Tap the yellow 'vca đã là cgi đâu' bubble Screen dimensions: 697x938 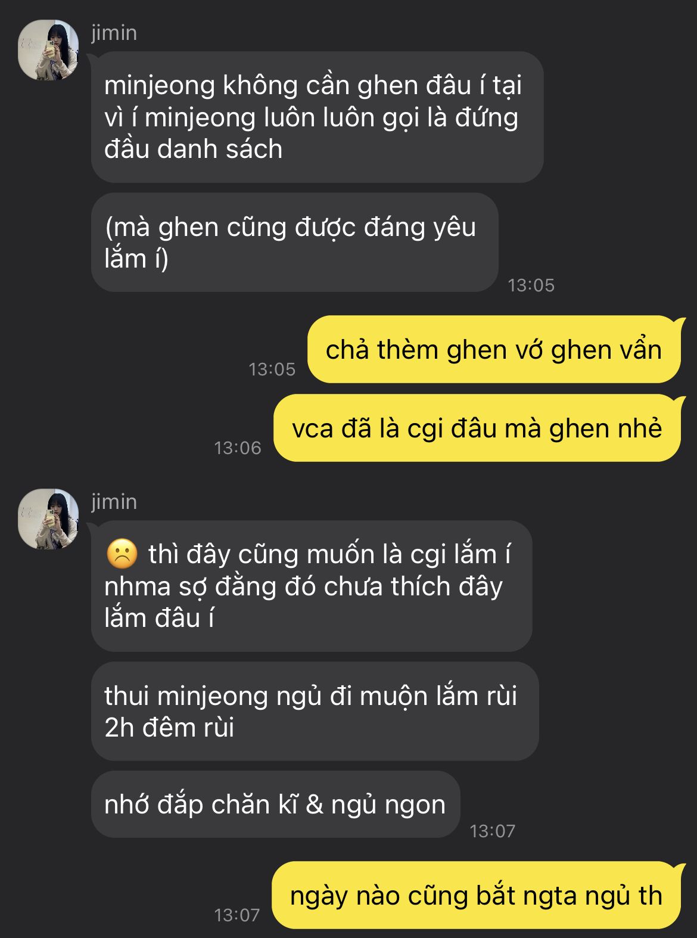pyautogui.click(x=477, y=428)
